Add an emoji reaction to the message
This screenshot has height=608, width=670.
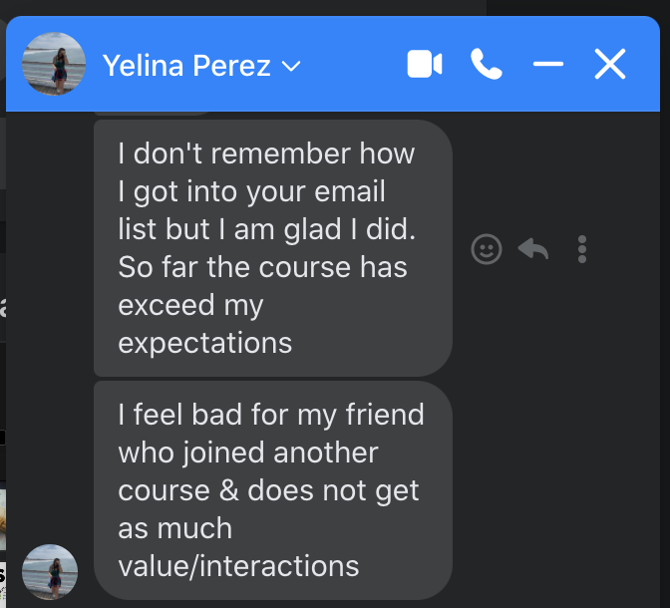(x=487, y=249)
